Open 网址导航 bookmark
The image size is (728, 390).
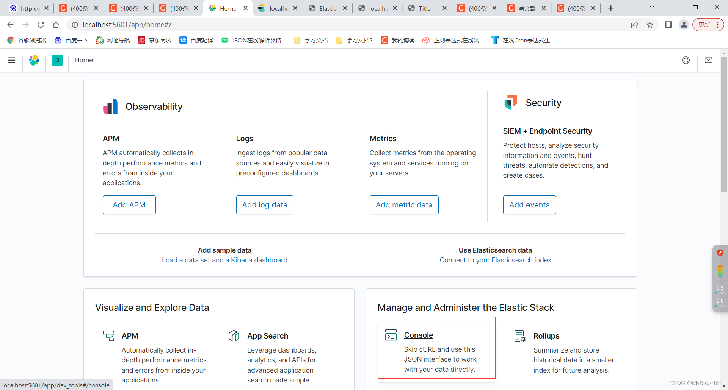click(113, 40)
